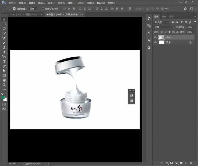
Task: Click the green foreground color swatch
Action: 3,97
